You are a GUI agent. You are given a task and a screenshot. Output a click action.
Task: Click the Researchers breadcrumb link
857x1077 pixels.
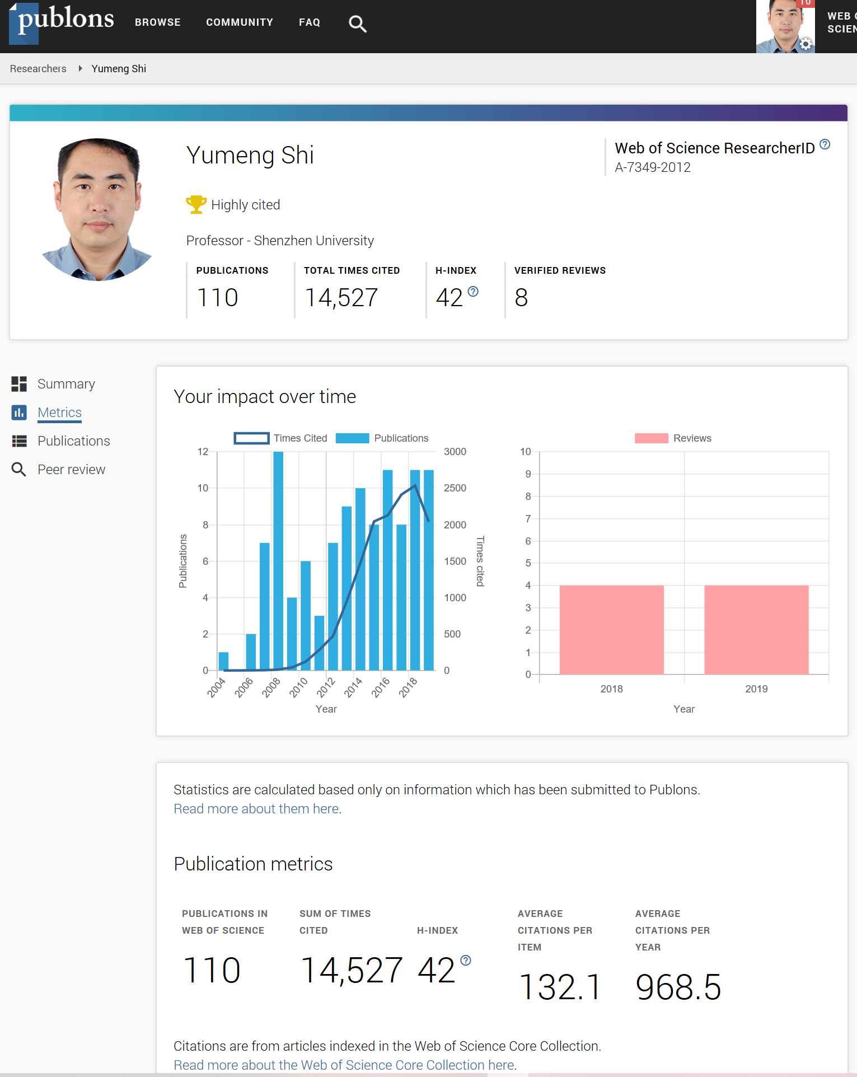click(38, 68)
